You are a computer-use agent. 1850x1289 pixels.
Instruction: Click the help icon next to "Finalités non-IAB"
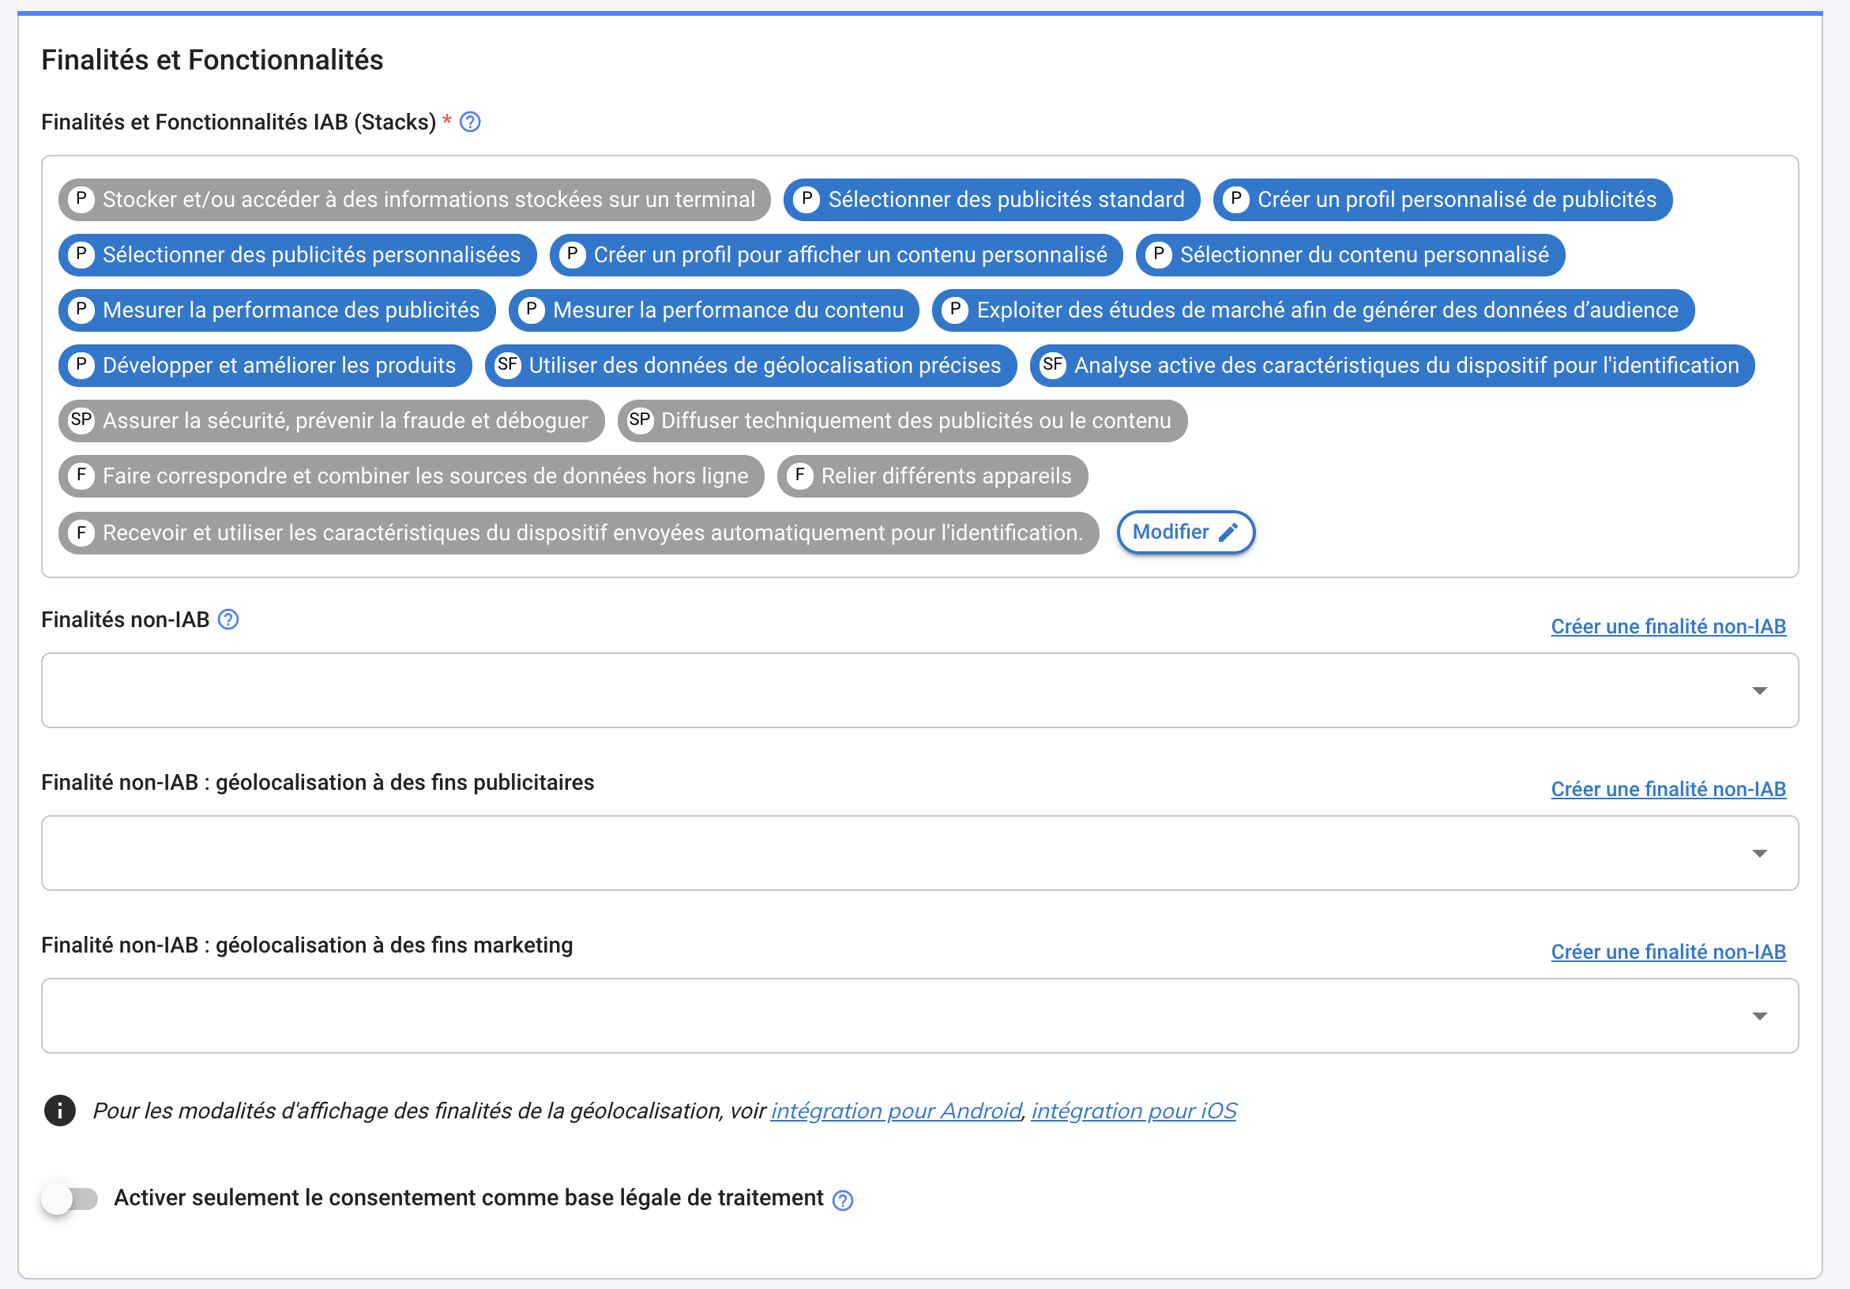point(229,618)
